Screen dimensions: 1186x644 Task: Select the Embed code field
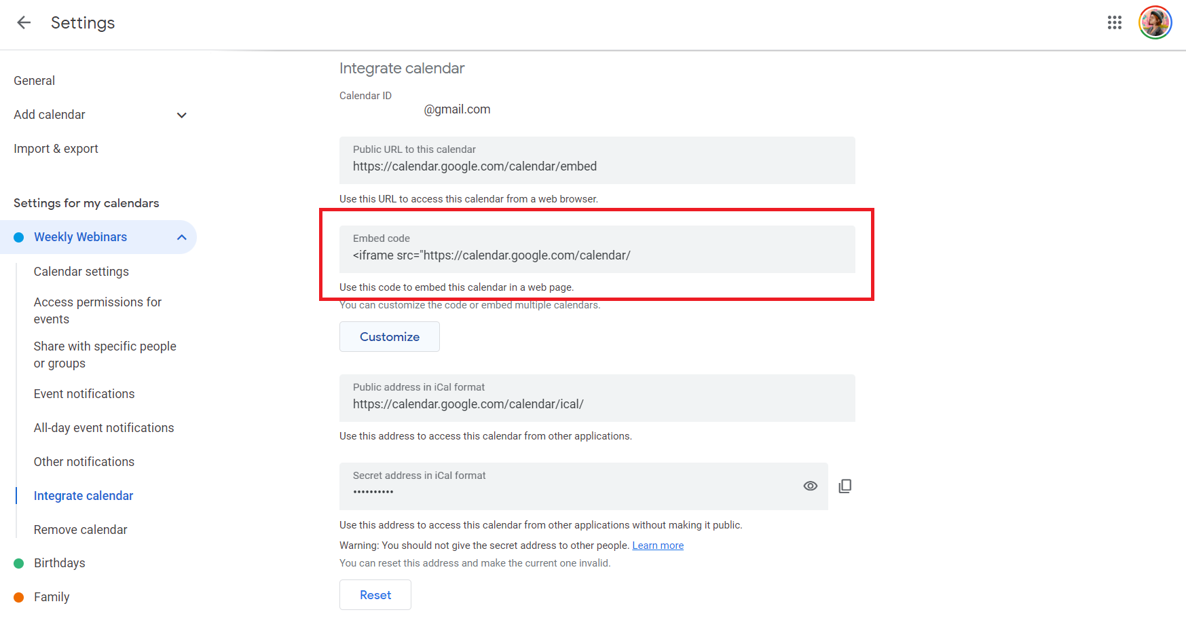click(x=597, y=255)
